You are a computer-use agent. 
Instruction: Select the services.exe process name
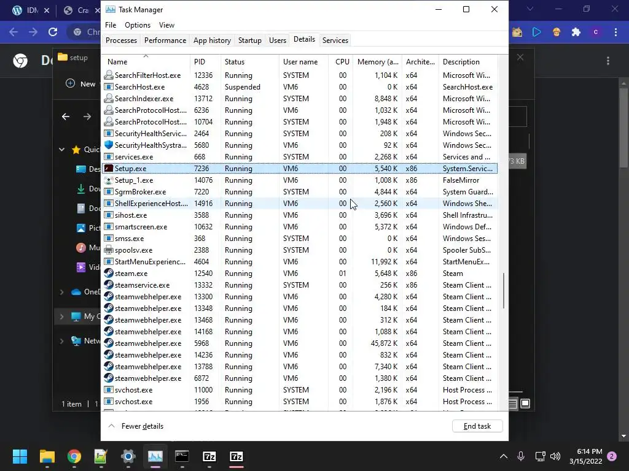[x=134, y=156]
